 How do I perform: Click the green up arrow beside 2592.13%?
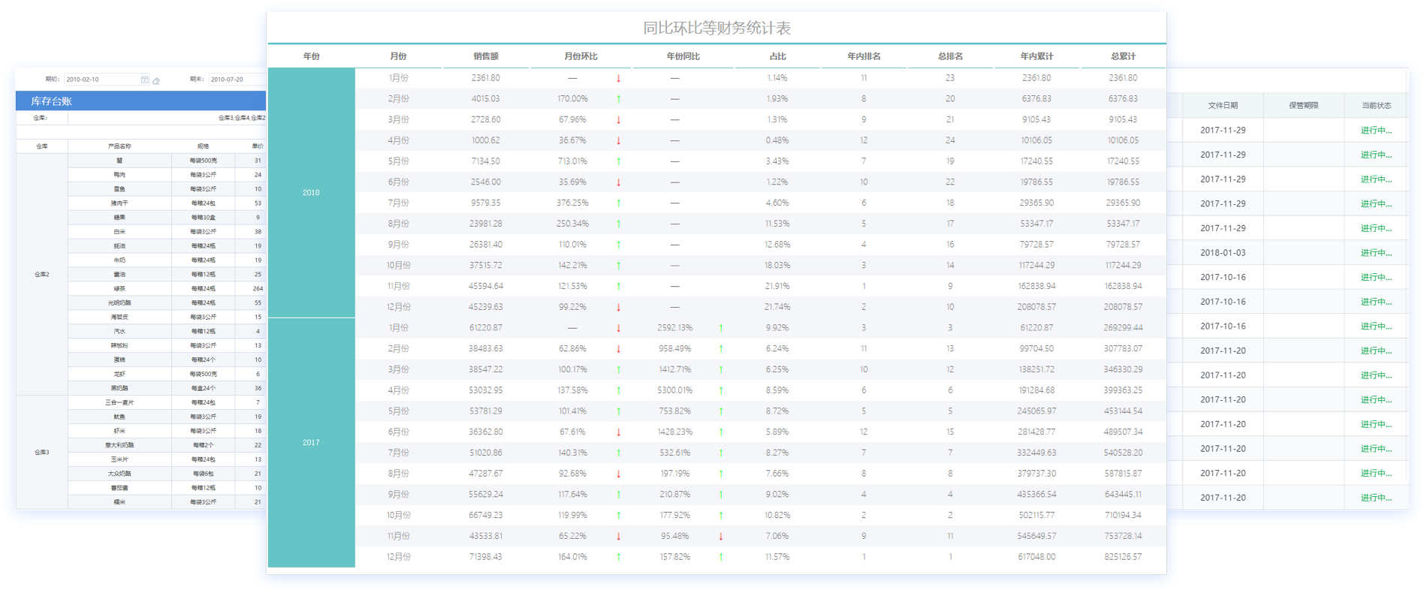[721, 328]
